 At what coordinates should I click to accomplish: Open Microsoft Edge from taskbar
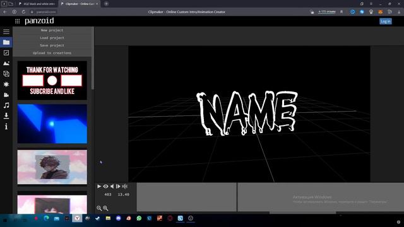[x=46, y=218]
